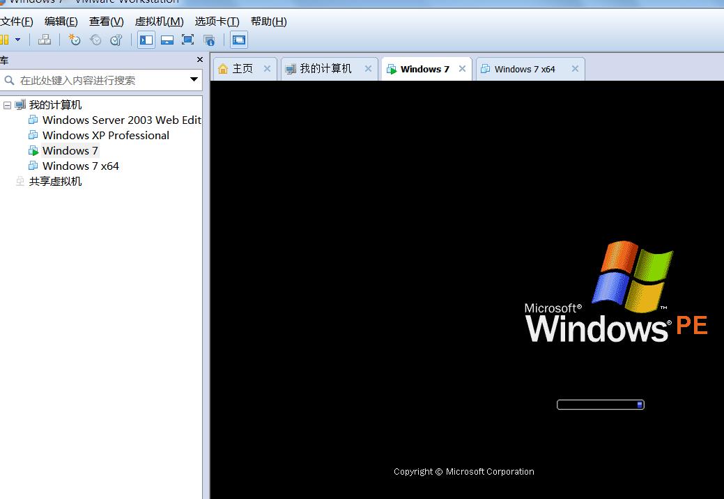This screenshot has width=724, height=499.
Task: Click the Windows PE logo in VM console
Action: pos(616,292)
